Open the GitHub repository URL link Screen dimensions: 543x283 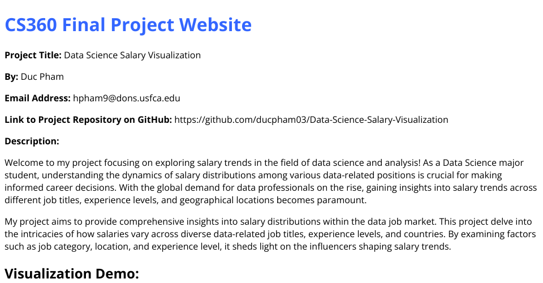[x=311, y=120]
